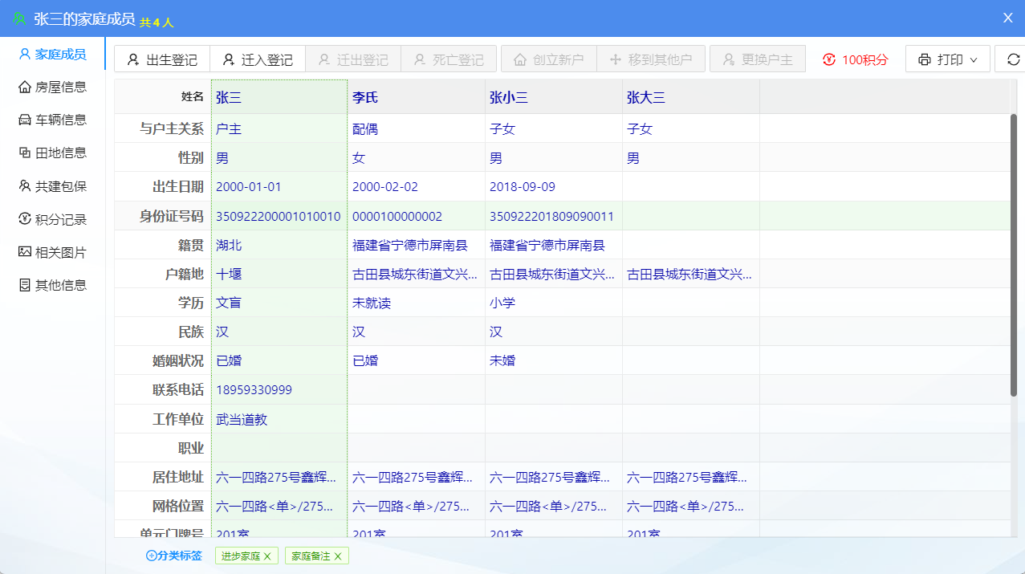Click ID number 350922201809090011
The image size is (1025, 574).
tap(554, 216)
